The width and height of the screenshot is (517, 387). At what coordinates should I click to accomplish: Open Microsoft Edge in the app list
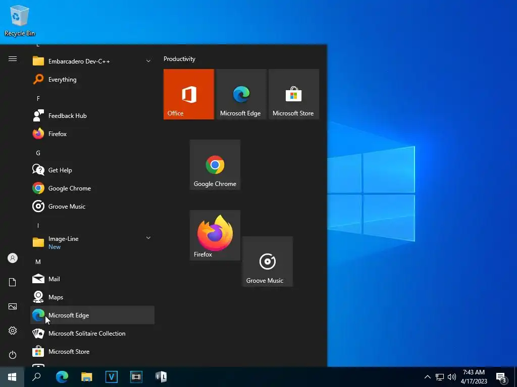click(92, 315)
